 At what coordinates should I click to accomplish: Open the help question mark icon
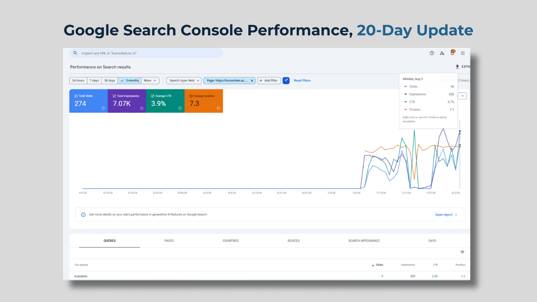tap(432, 53)
